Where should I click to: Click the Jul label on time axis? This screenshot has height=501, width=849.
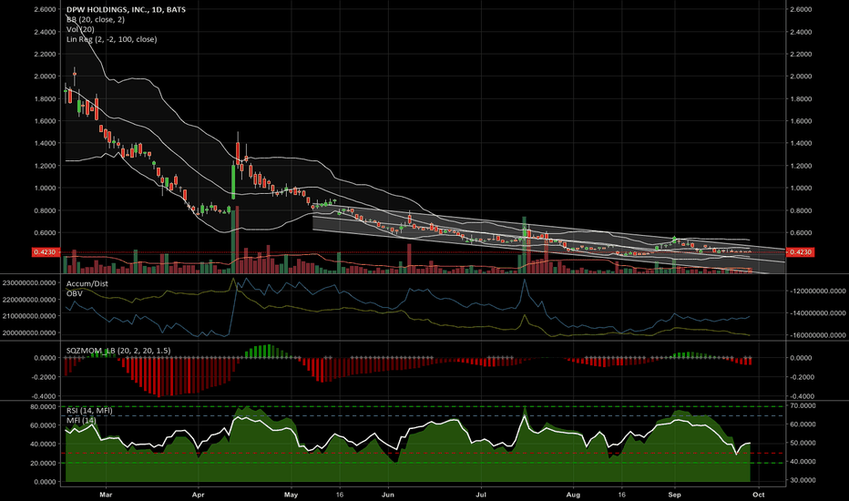coord(481,495)
